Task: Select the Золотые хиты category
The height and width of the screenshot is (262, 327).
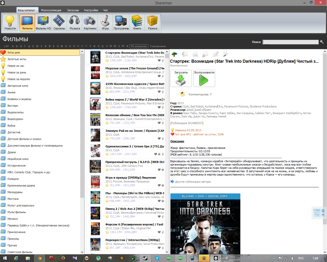Action: tap(40, 59)
